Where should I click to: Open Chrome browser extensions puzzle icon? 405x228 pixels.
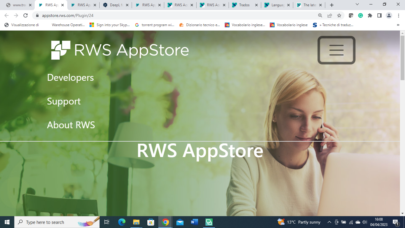[370, 15]
